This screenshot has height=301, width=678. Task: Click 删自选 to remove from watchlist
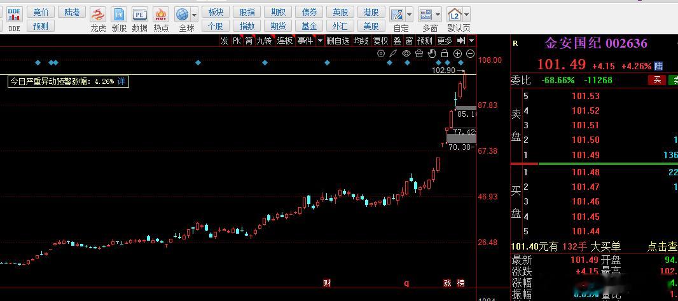[x=338, y=41]
